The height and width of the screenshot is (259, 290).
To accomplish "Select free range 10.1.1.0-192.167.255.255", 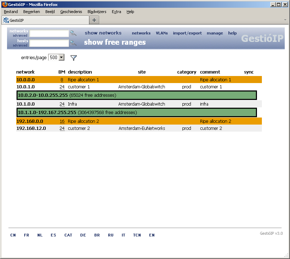I will (x=137, y=112).
